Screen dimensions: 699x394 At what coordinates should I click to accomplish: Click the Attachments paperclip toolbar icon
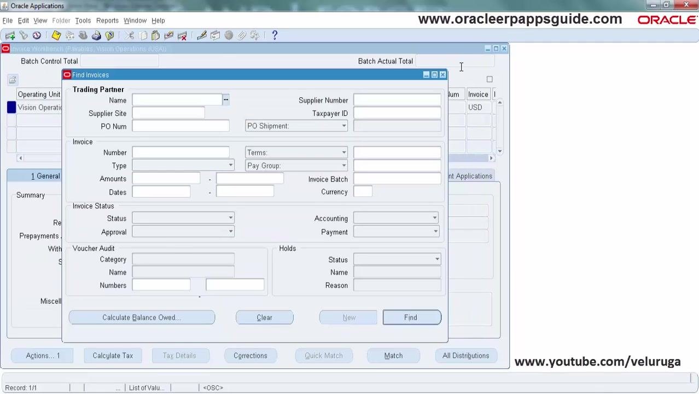[242, 36]
